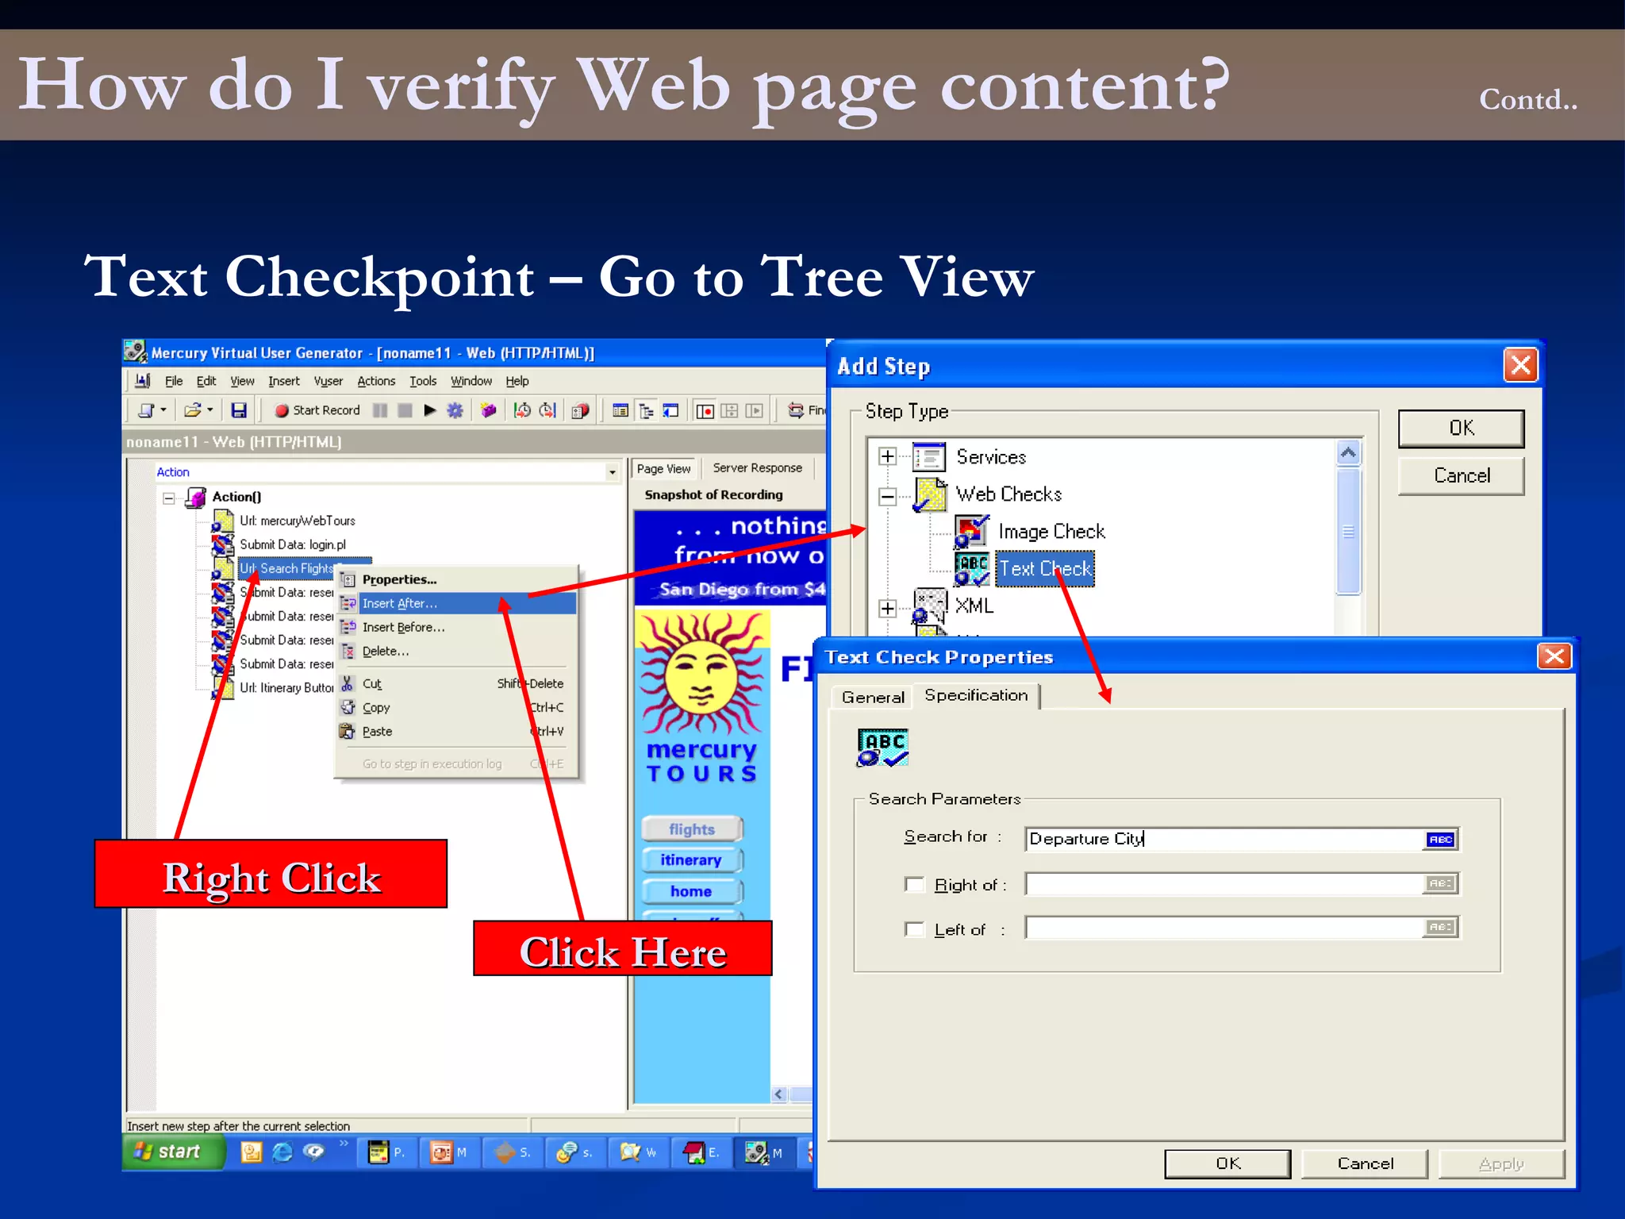The image size is (1625, 1219).
Task: Click Cancel in Text Check Properties
Action: (x=1365, y=1163)
